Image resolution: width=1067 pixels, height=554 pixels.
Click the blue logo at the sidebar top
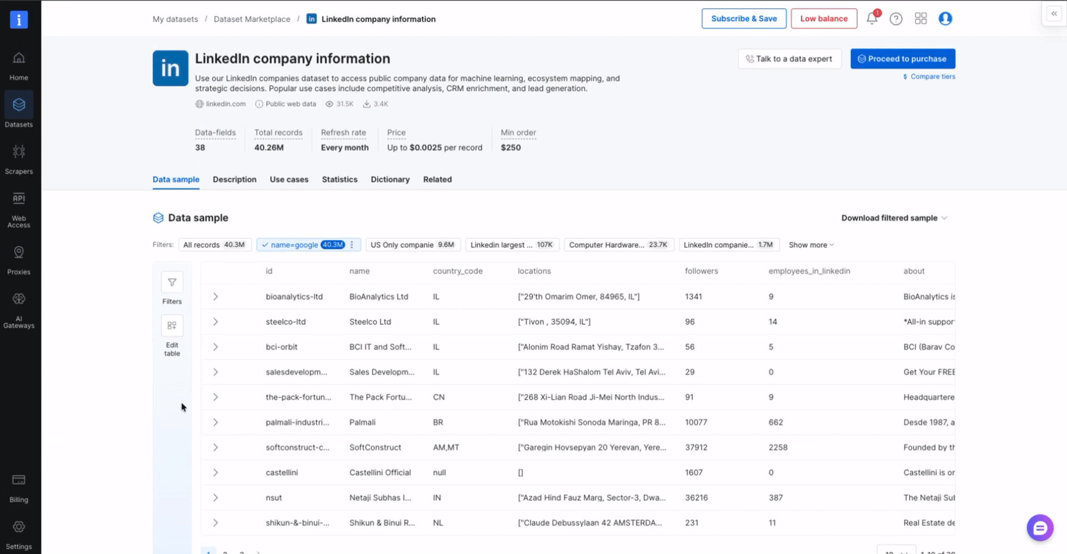tap(19, 19)
